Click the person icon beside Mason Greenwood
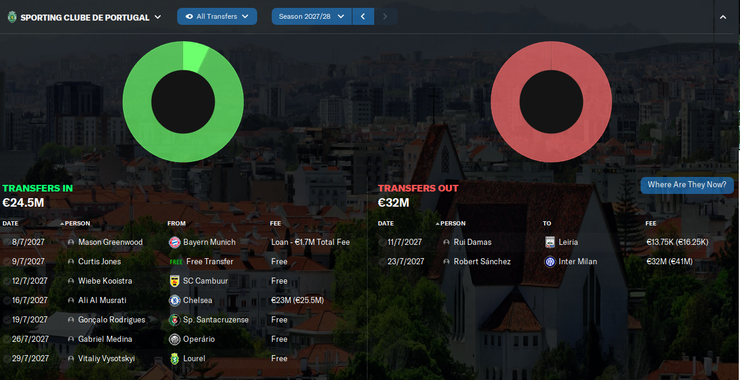This screenshot has width=740, height=380. click(71, 242)
